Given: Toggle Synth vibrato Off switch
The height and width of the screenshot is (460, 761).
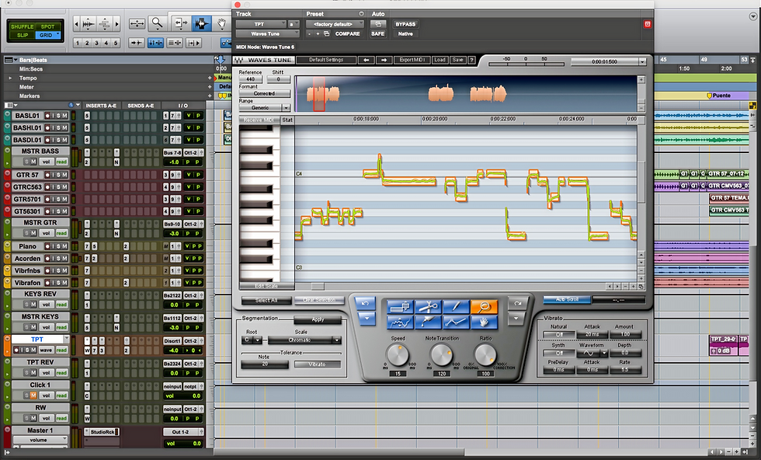Looking at the screenshot, I should coord(558,353).
